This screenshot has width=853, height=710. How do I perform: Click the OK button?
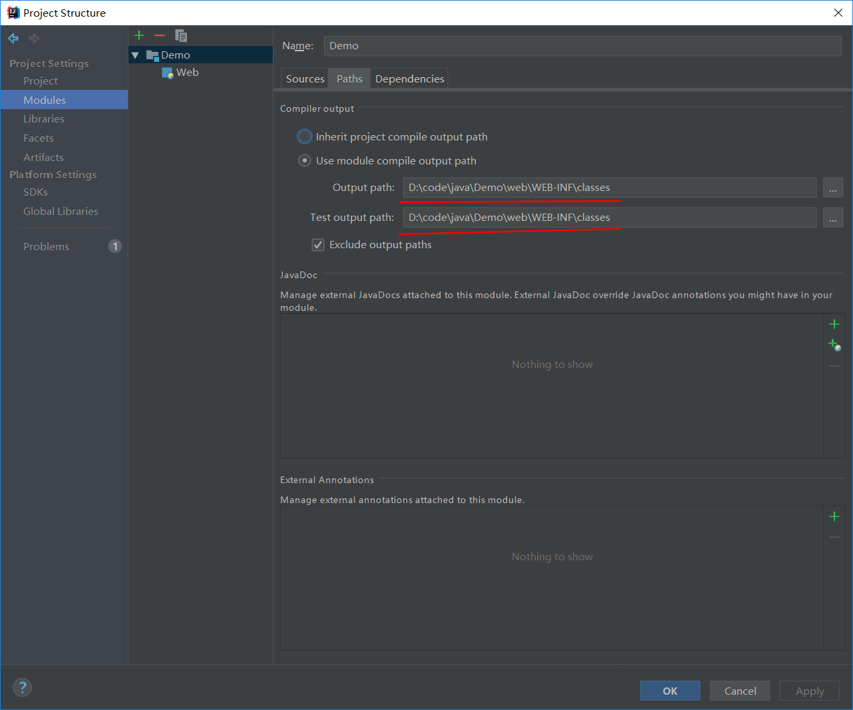point(670,691)
